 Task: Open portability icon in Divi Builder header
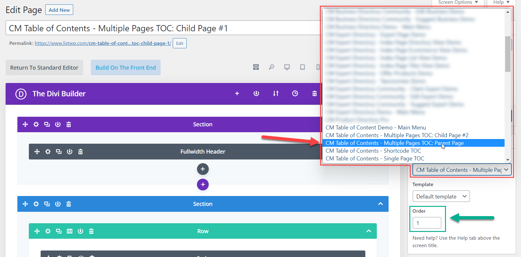256,94
